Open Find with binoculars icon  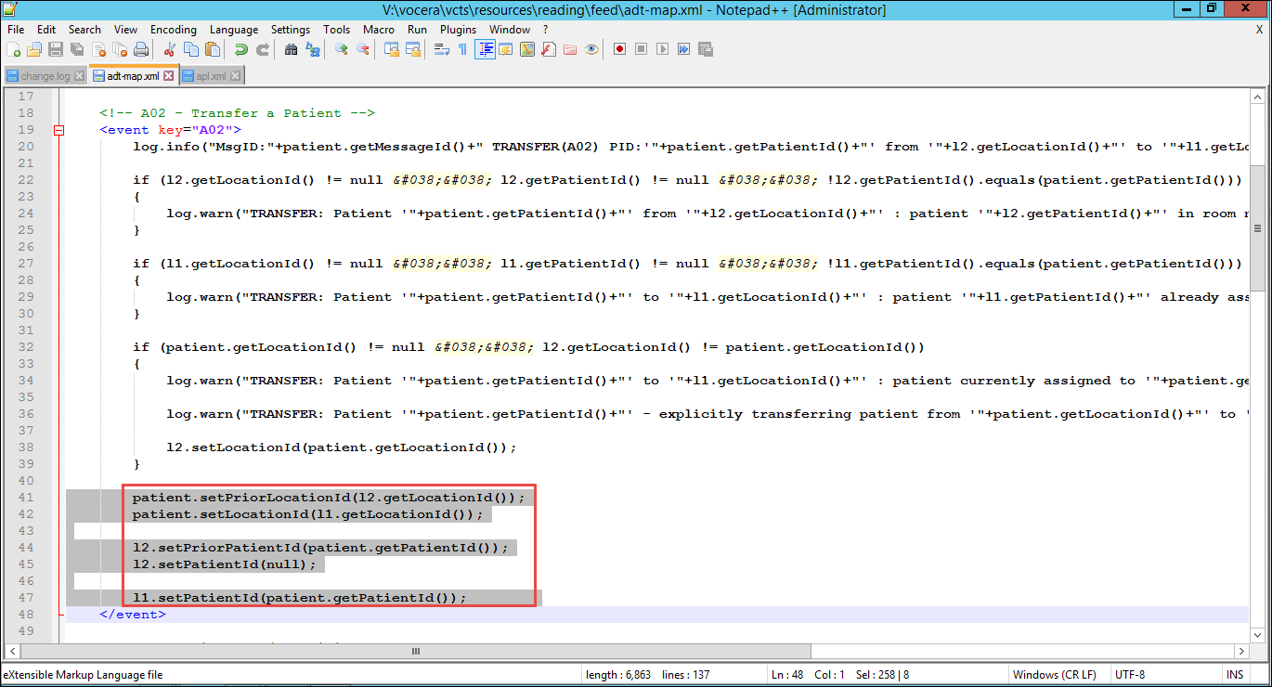292,49
